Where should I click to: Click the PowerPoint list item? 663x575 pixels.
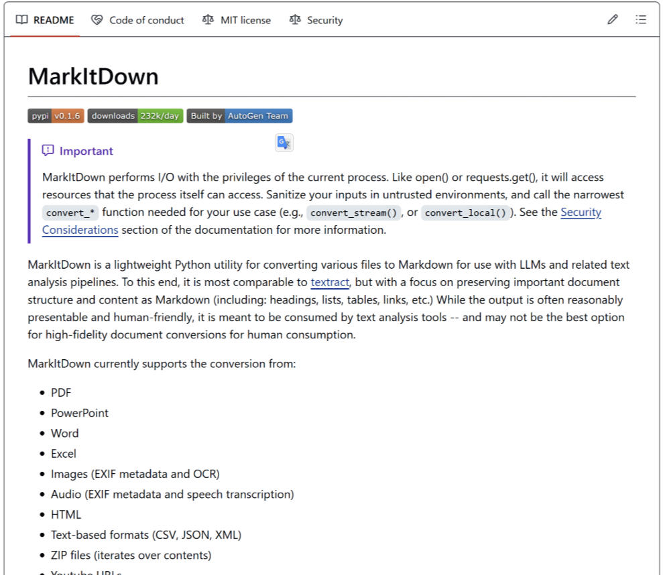[x=80, y=413]
